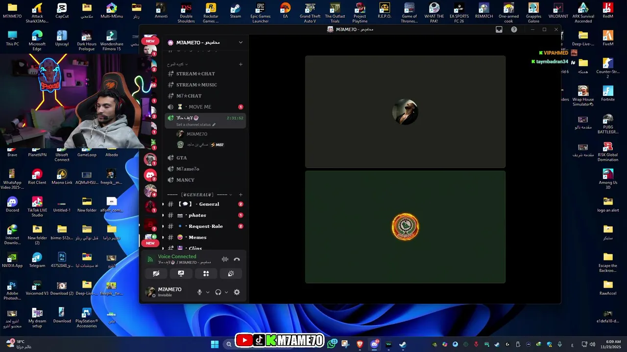Image resolution: width=627 pixels, height=352 pixels.
Task: Click Discord icon in taskbar
Action: 375,344
